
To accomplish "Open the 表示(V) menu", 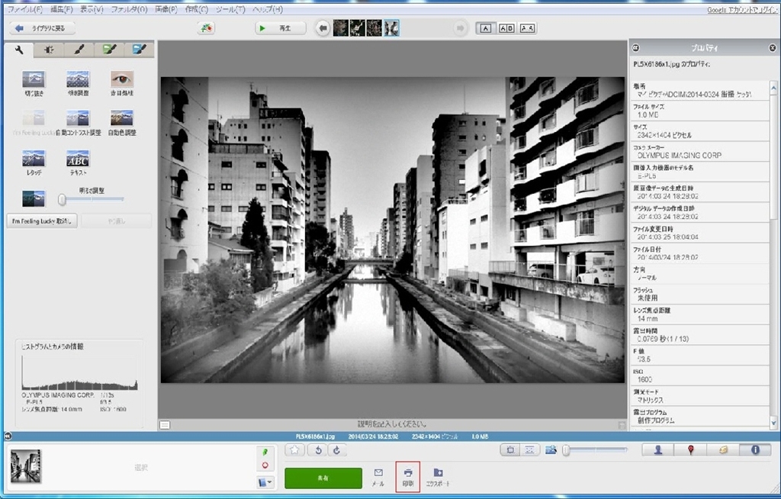I will [92, 9].
